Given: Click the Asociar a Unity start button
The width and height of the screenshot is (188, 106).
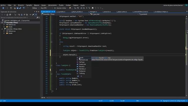Looking at the screenshot, I should 61,8.
